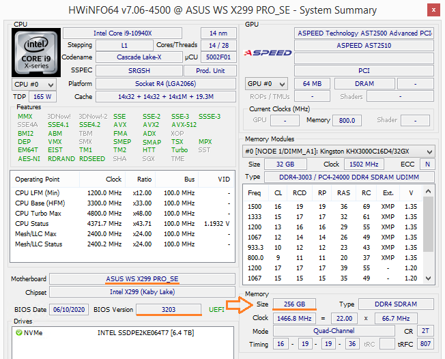Image resolution: width=445 pixels, height=359 pixels.
Task: Expand the memory module DIMM_A1 dropdown
Action: click(x=339, y=152)
